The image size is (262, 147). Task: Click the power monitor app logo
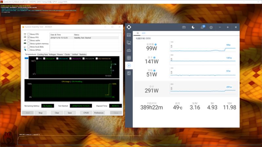(129, 27)
